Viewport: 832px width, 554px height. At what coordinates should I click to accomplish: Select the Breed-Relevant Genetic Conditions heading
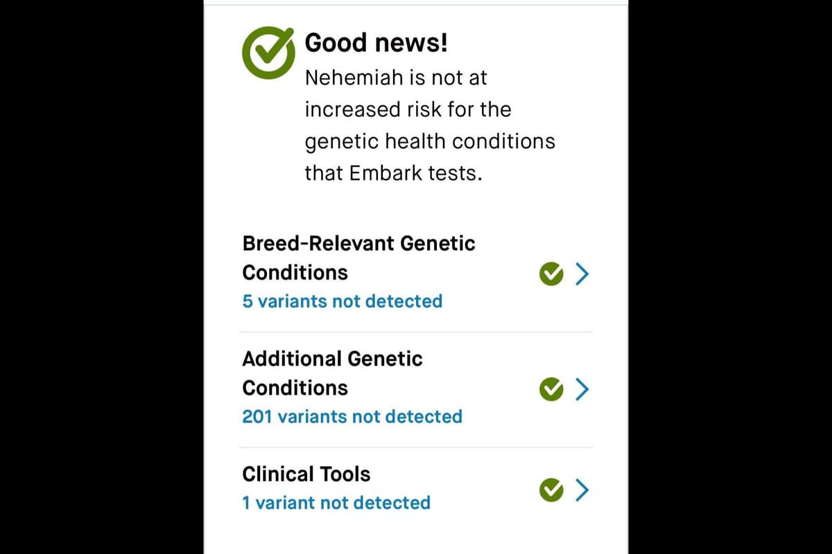(359, 258)
